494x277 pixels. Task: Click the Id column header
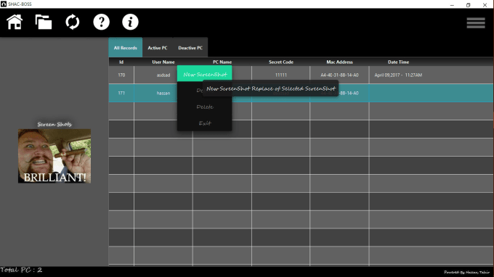point(121,62)
